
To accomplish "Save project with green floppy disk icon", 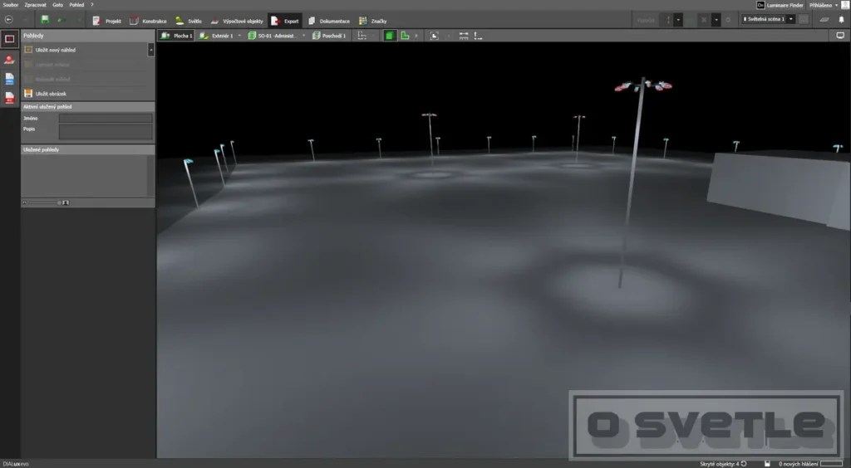I will pyautogui.click(x=45, y=20).
